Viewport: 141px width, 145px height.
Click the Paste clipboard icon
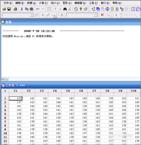32,9
